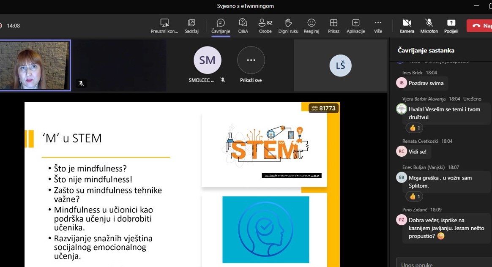
Task: Raise hand with Digni ruku
Action: [288, 25]
